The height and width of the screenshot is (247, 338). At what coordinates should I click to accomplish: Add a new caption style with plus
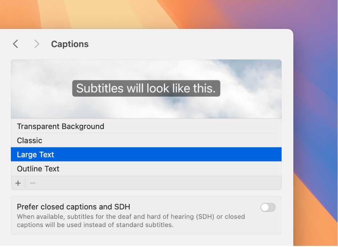(18, 183)
